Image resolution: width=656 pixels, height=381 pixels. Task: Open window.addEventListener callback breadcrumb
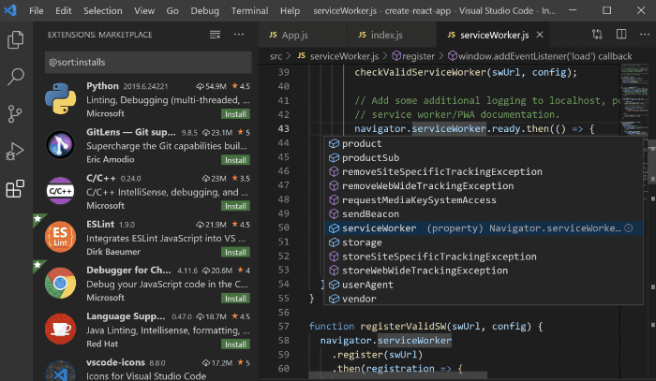[540, 56]
